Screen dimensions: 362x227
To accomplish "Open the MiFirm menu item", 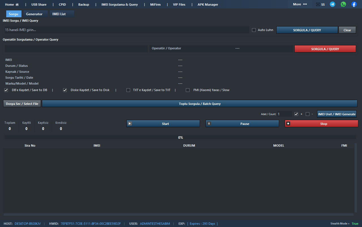I will [155, 5].
